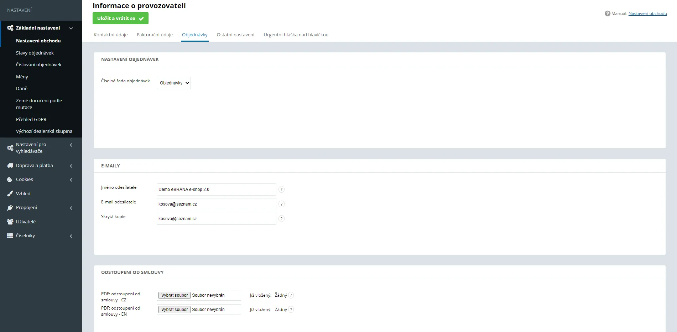Switch to the Fakturační údaje tab

(x=155, y=35)
